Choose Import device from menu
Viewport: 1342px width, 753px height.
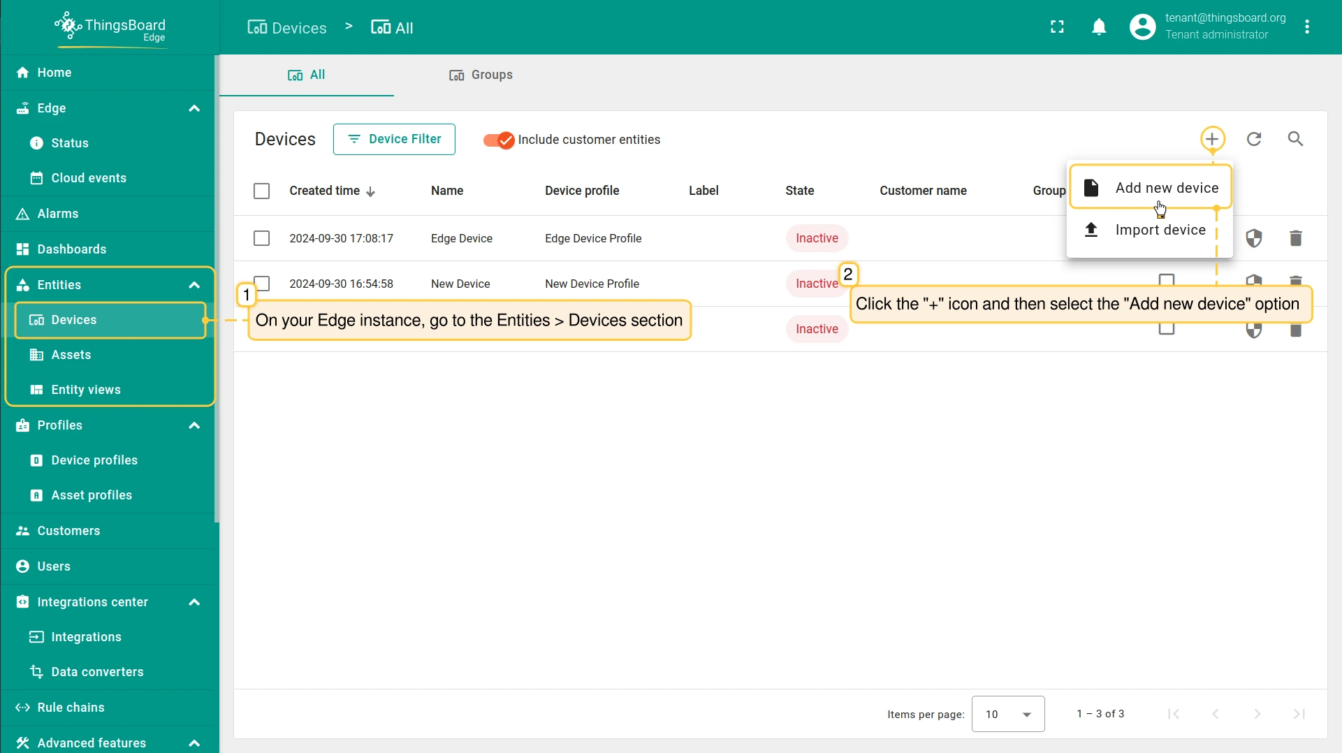coord(1160,230)
